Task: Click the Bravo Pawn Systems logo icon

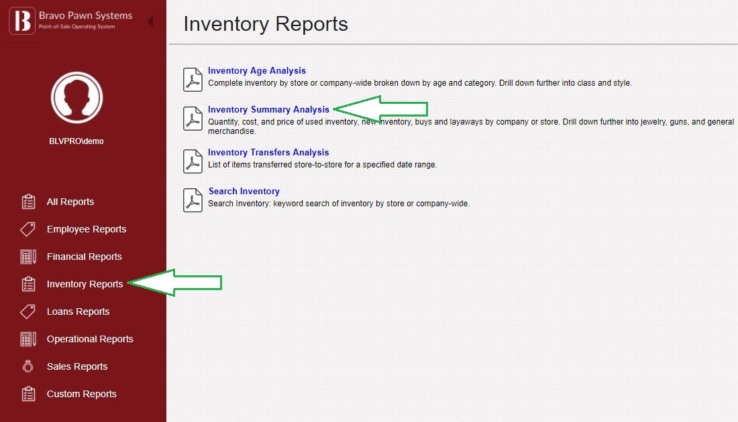Action: (x=22, y=21)
